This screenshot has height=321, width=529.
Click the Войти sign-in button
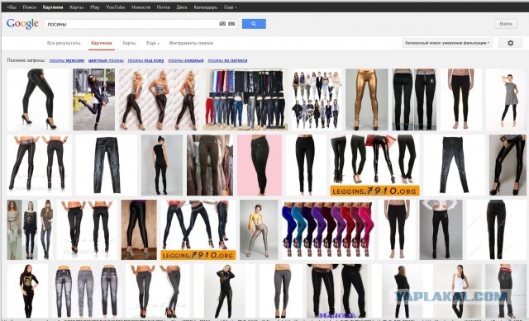point(506,24)
